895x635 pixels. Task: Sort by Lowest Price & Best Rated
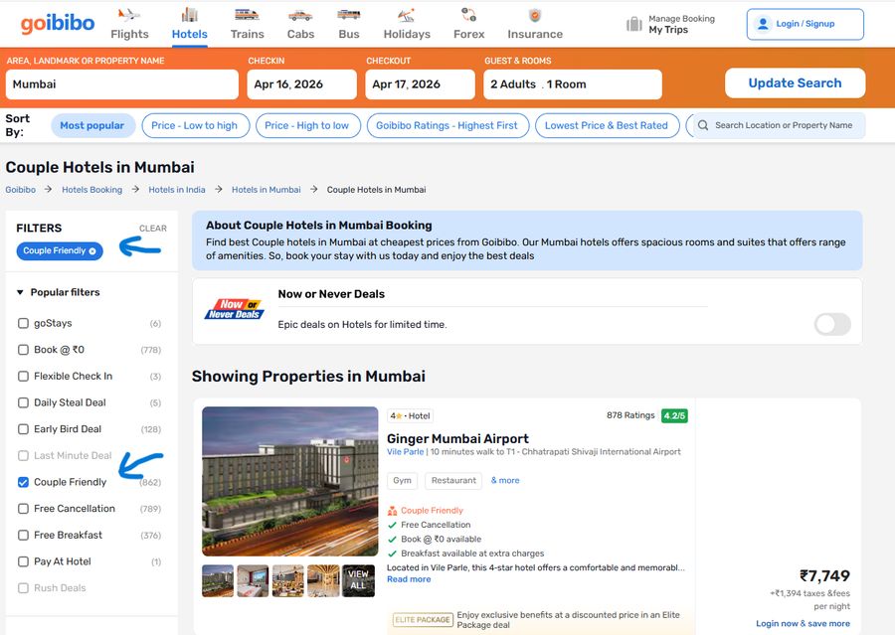pyautogui.click(x=607, y=125)
